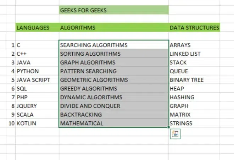The height and width of the screenshot is (160, 234).
Task: Click the Quick Analysis icon below the selection
Action: (x=175, y=134)
